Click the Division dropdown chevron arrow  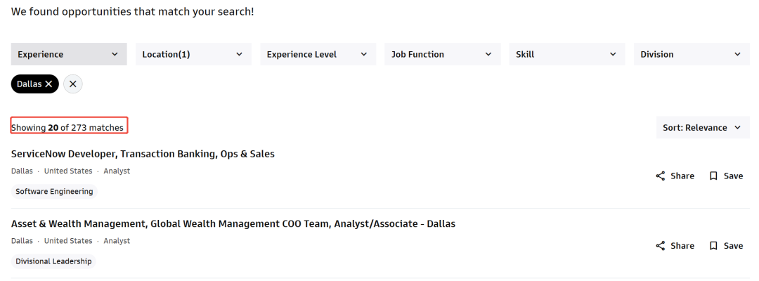tap(738, 54)
